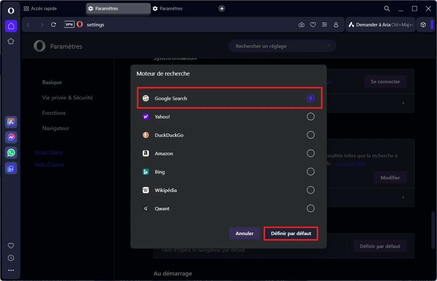The width and height of the screenshot is (437, 281).
Task: Open Messenger in the sidebar
Action: click(11, 137)
